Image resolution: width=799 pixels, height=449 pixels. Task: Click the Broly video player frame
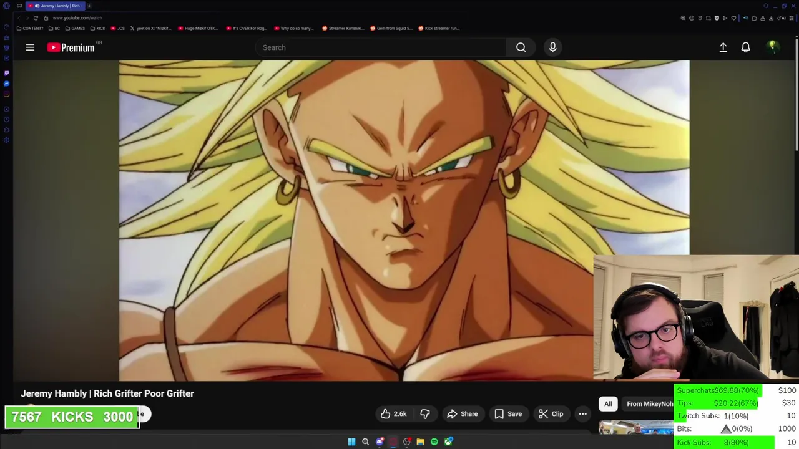tap(404, 220)
